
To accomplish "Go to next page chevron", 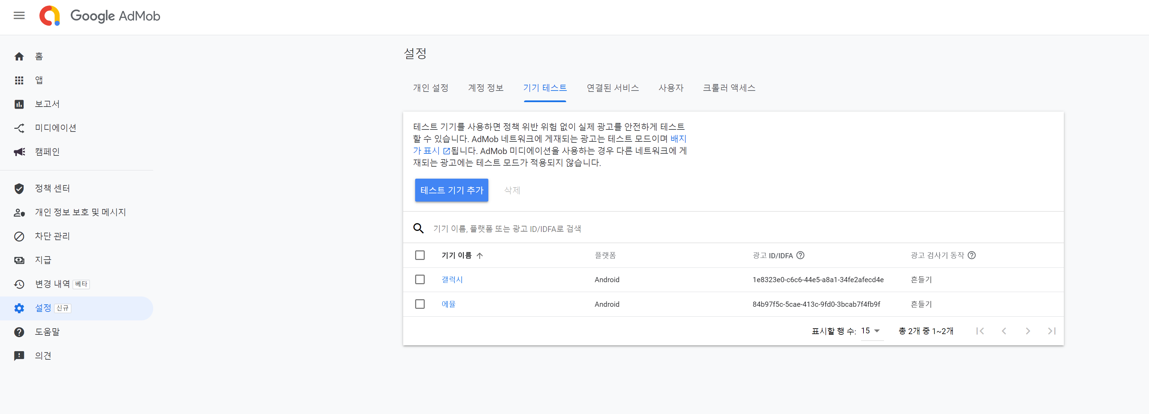I will point(1027,331).
